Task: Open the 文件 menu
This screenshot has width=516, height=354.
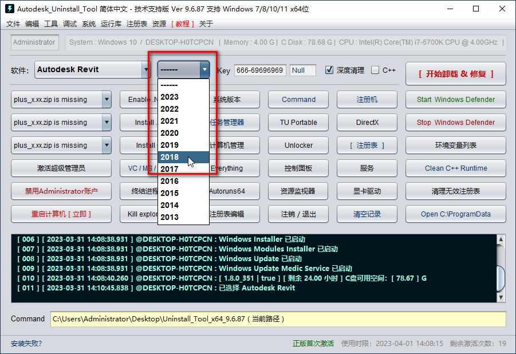Action: 13,23
